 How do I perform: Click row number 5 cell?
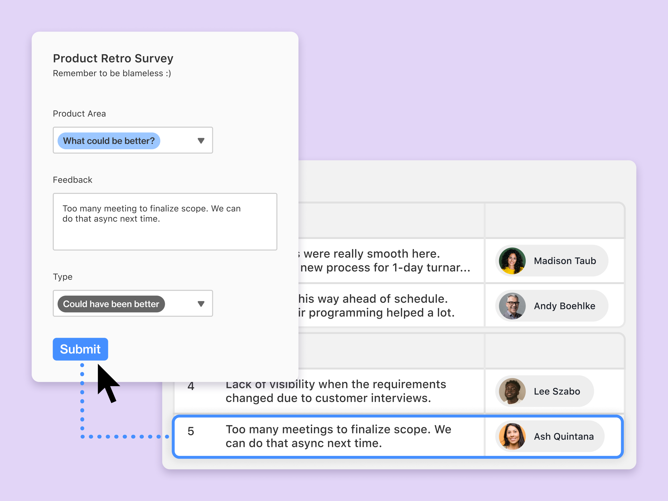[x=190, y=431]
